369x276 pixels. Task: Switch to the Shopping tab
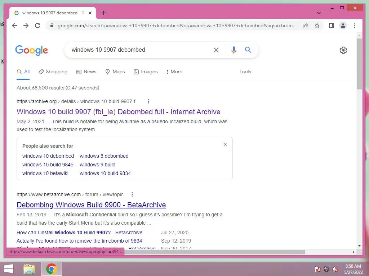[x=53, y=72]
